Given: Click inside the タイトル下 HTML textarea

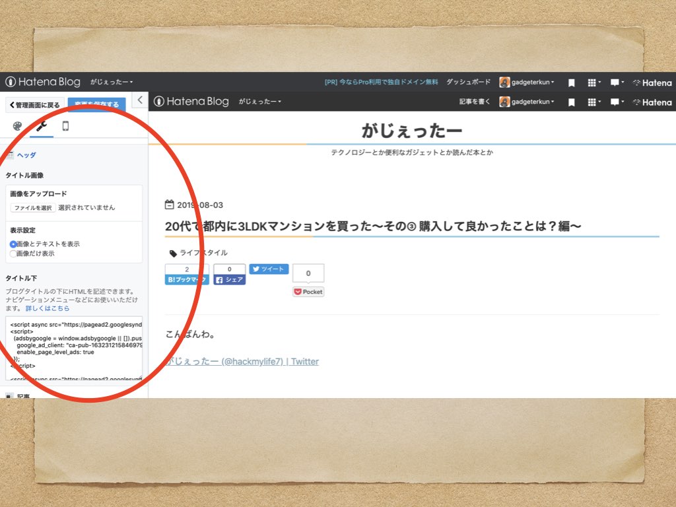Looking at the screenshot, I should (x=74, y=349).
